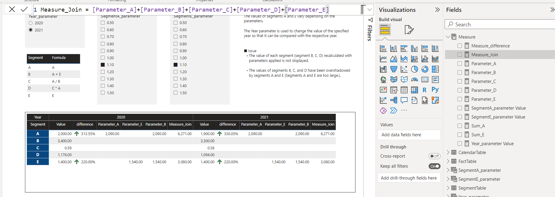Add a scatter chart visual
This screenshot has height=197, width=555.
click(404, 69)
